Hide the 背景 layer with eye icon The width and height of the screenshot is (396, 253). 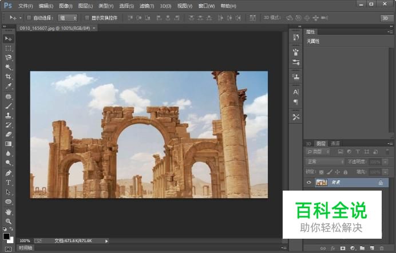(309, 183)
